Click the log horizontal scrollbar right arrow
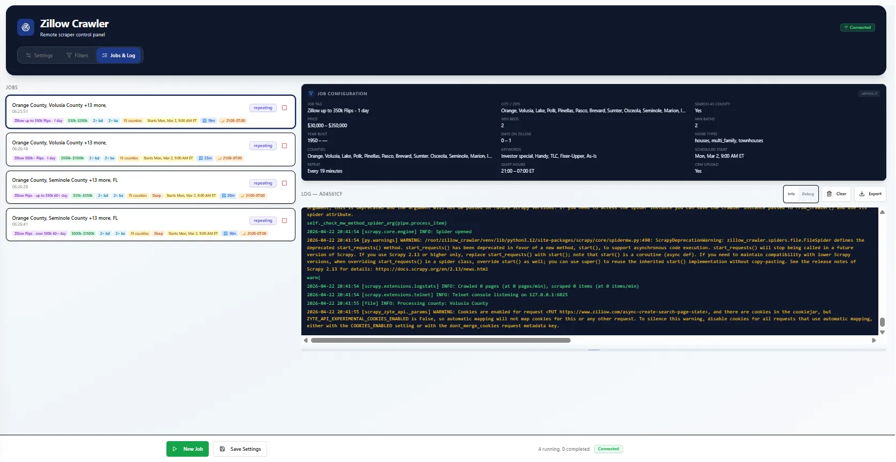 tap(874, 340)
